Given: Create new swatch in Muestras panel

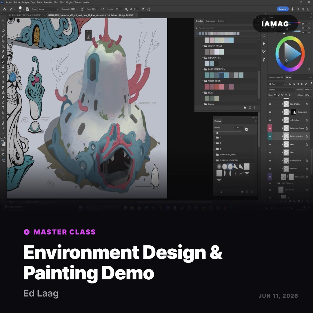Looking at the screenshot, I should 250,108.
